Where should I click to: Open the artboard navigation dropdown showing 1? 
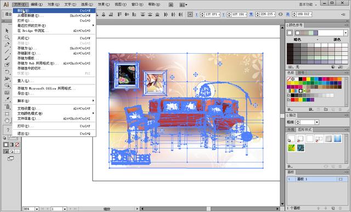(x=65, y=209)
